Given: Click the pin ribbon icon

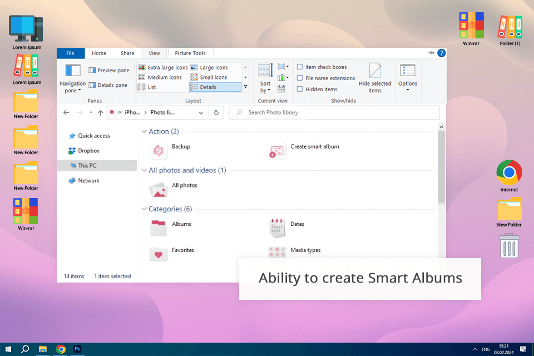Looking at the screenshot, I should [x=431, y=53].
